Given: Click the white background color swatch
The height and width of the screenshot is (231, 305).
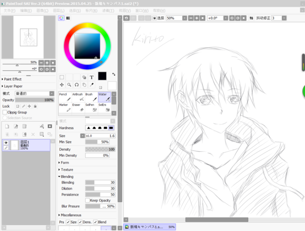Looking at the screenshot, I should pyautogui.click(x=112, y=86).
